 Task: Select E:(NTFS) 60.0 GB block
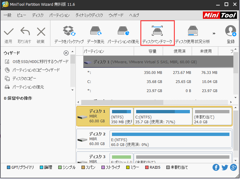[171, 139]
